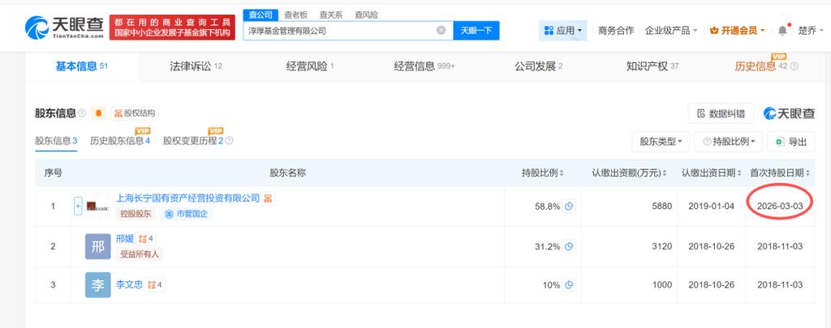The image size is (831, 328).
Task: Click the 2019-01-04 date cell
Action: pos(711,207)
